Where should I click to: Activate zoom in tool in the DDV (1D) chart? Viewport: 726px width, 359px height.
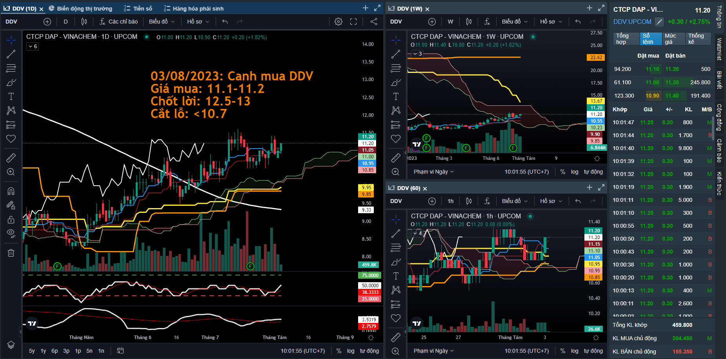pyautogui.click(x=11, y=172)
